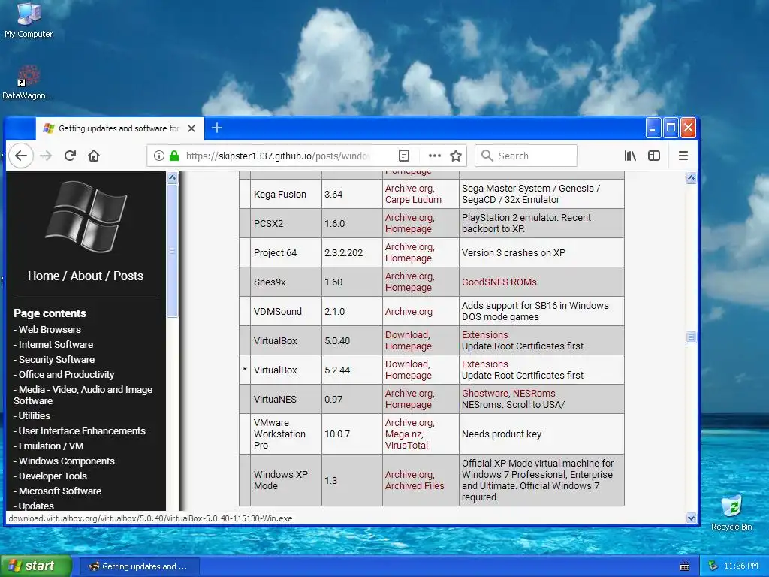Jump to Developer Tools section

point(53,476)
